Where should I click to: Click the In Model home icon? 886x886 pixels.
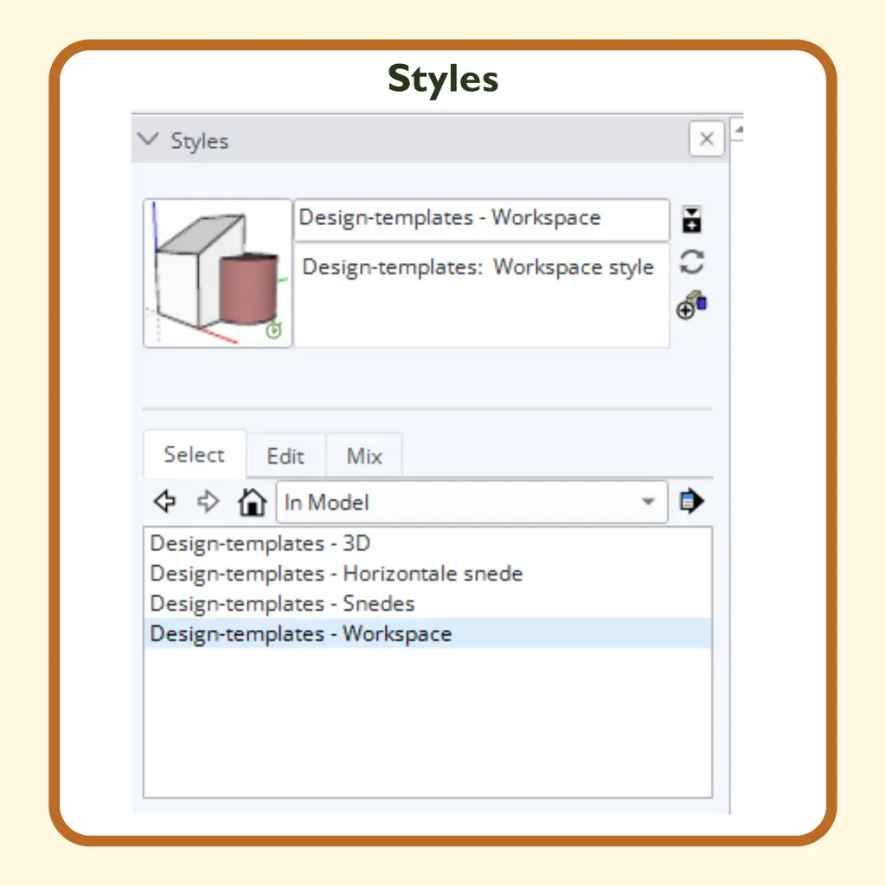(252, 501)
